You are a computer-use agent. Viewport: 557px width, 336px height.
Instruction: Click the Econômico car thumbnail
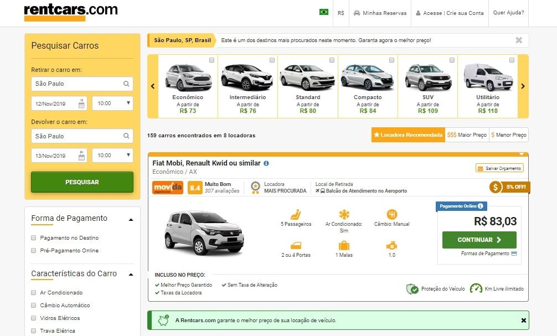coord(188,77)
